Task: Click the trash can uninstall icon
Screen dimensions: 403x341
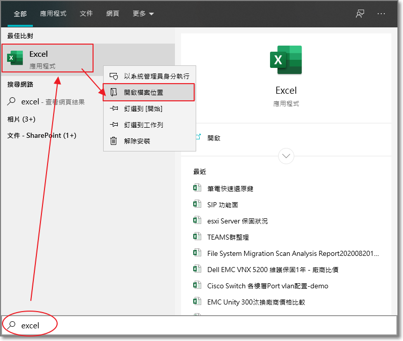Action: point(114,141)
